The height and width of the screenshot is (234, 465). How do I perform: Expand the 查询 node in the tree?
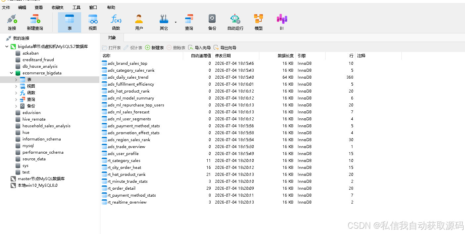point(16,99)
